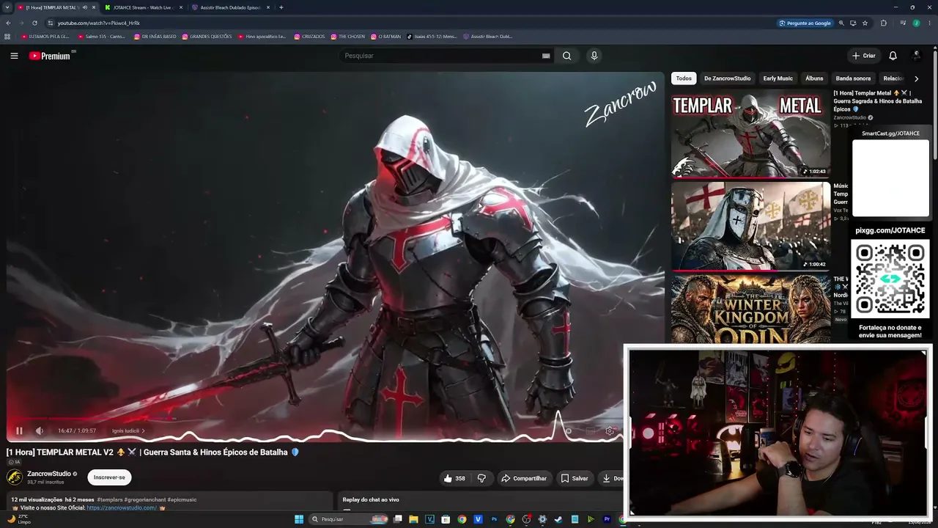Image resolution: width=938 pixels, height=528 pixels.
Task: Dislike the video with thumbs down
Action: (x=481, y=478)
